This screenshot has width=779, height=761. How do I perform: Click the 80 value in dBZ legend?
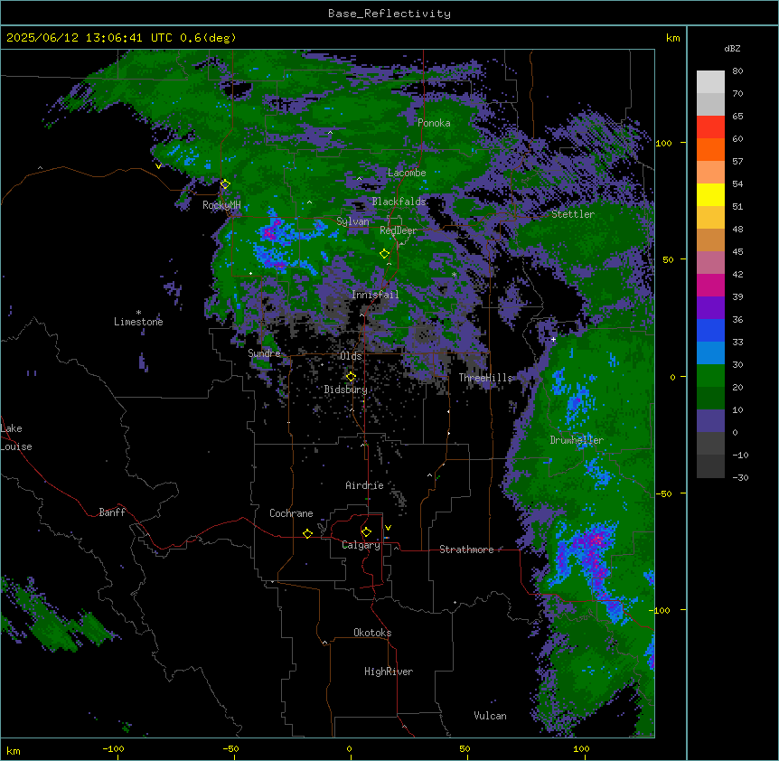click(737, 71)
